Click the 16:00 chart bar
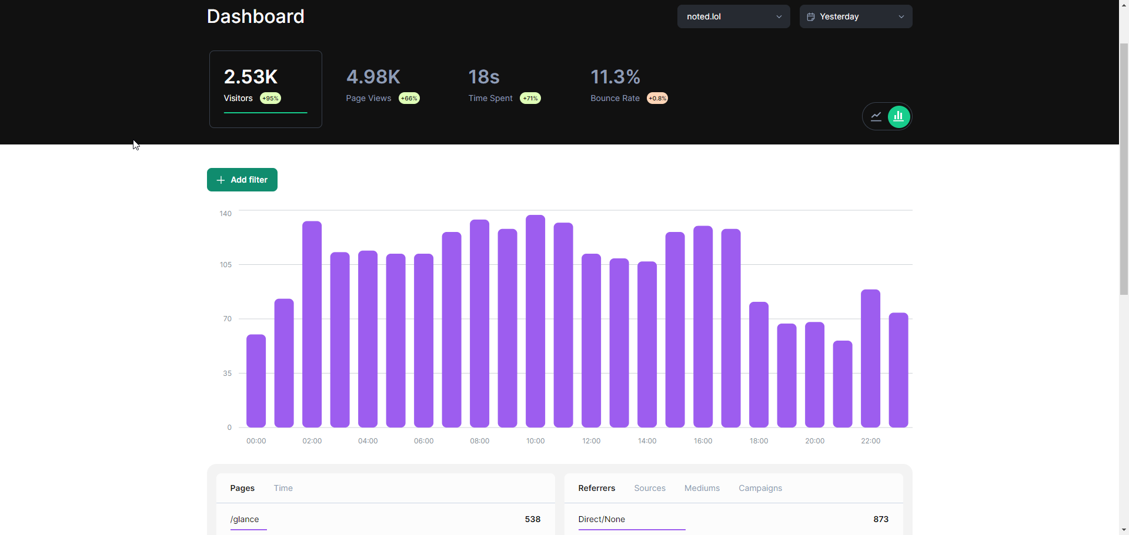The width and height of the screenshot is (1129, 535). (x=703, y=327)
